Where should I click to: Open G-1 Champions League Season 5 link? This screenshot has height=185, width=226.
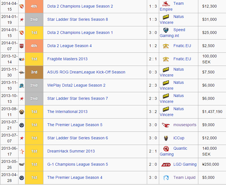[77, 164]
